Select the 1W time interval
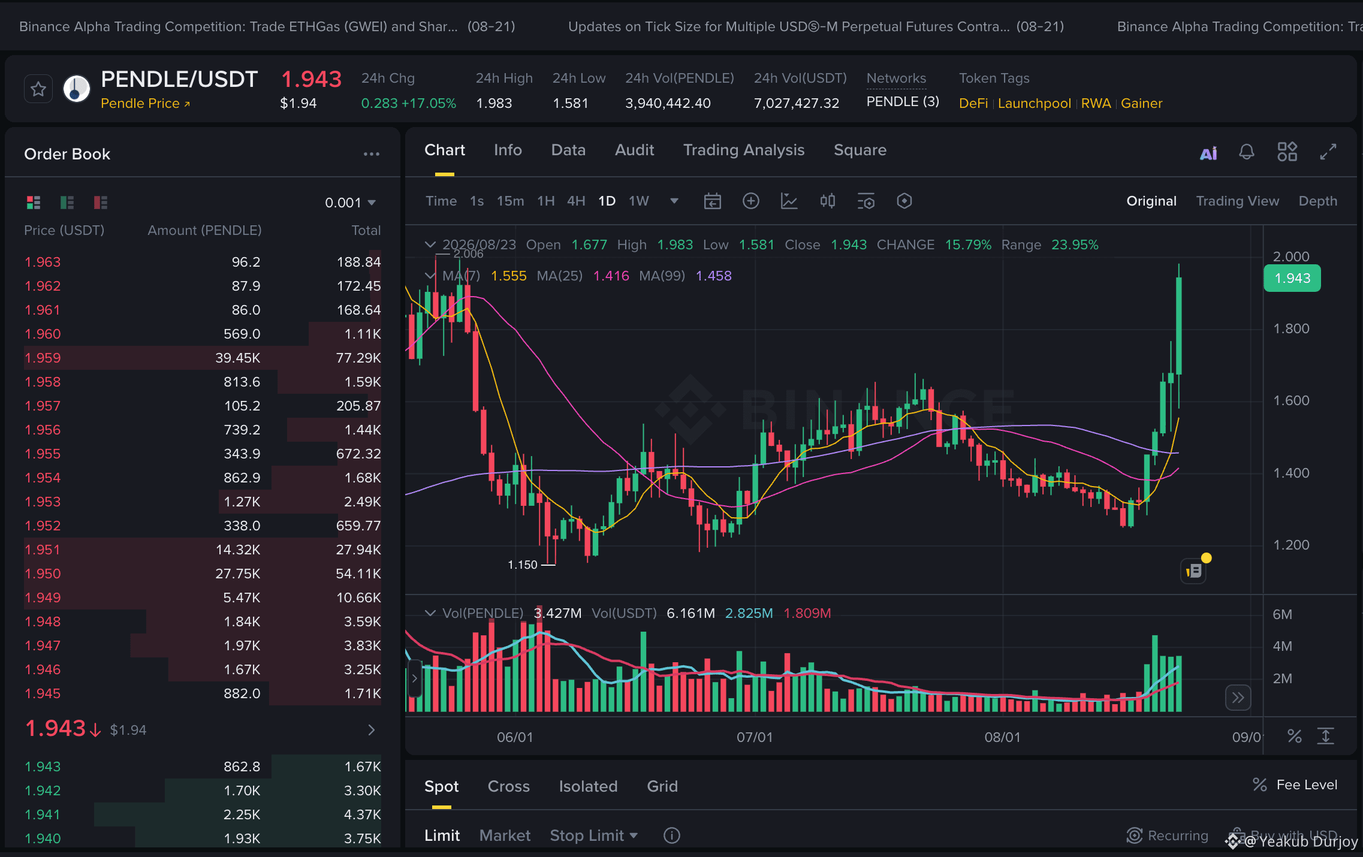This screenshot has height=857, width=1363. tap(639, 201)
